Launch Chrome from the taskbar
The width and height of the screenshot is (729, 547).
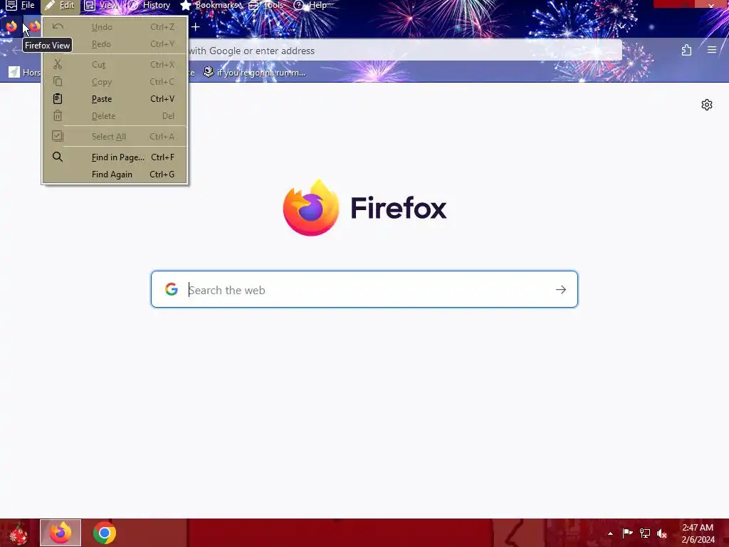pyautogui.click(x=105, y=533)
